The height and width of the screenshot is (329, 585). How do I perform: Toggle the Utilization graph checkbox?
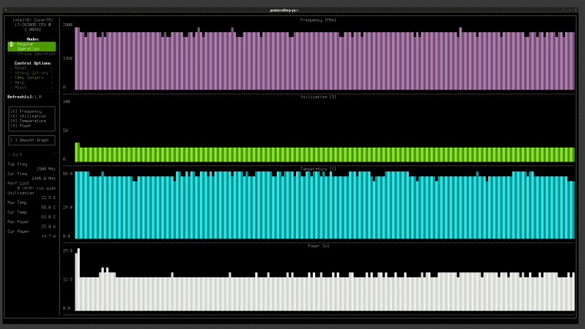28,116
